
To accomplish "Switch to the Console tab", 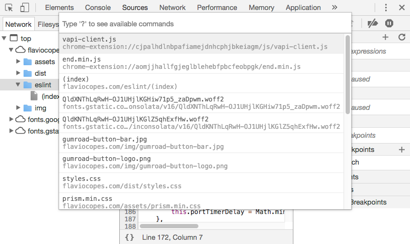I will pyautogui.click(x=98, y=7).
